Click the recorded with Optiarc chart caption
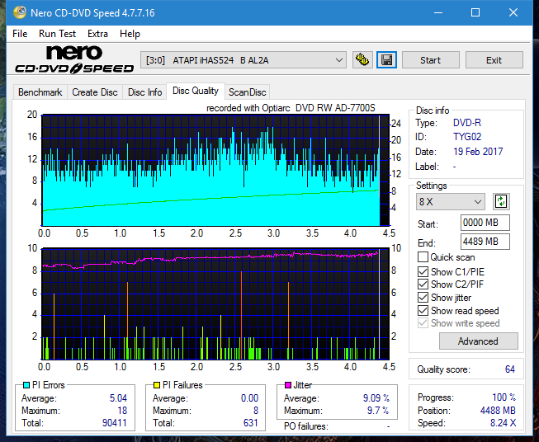Screen dimensions: 539x442 (x=291, y=108)
